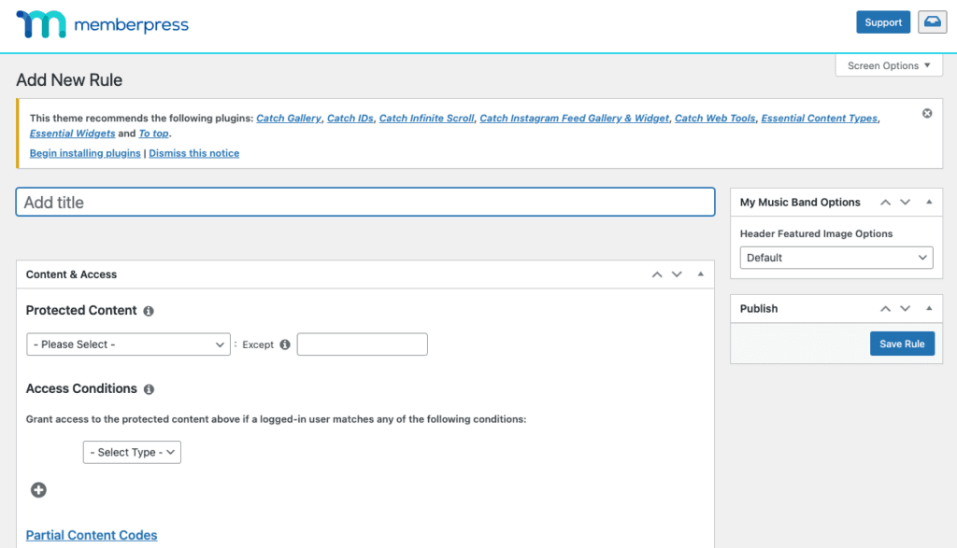
Task: Click info icon next to Except
Action: pos(285,344)
